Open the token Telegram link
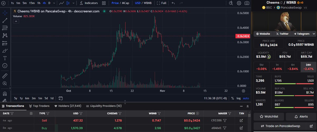 [x=301, y=34]
